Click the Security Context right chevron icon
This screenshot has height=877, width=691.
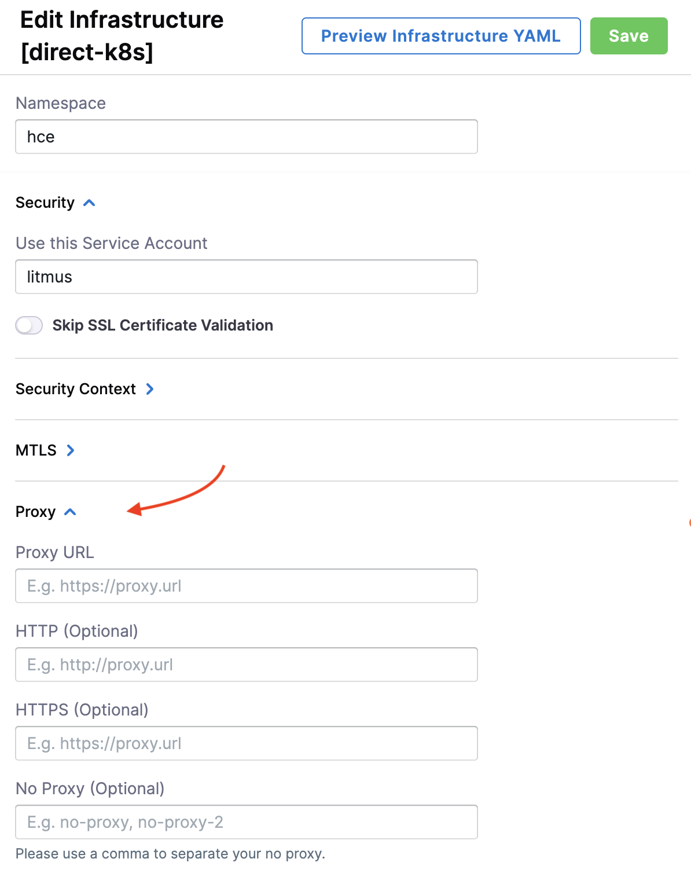point(150,389)
